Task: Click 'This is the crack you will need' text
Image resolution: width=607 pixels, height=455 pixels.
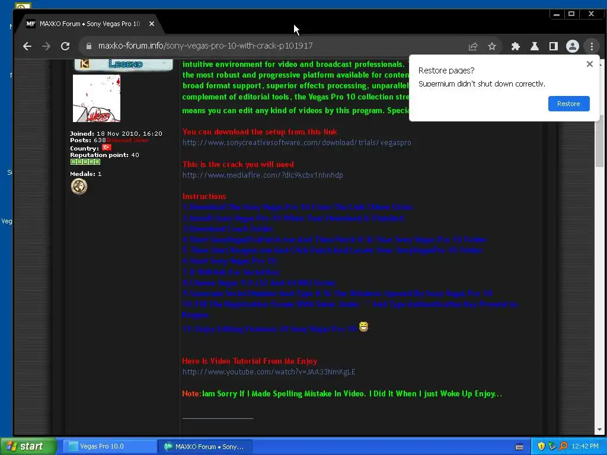Action: (x=238, y=165)
